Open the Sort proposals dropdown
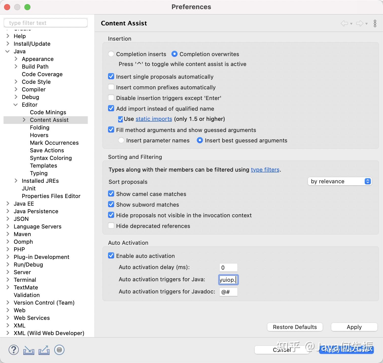The width and height of the screenshot is (383, 363). click(340, 181)
